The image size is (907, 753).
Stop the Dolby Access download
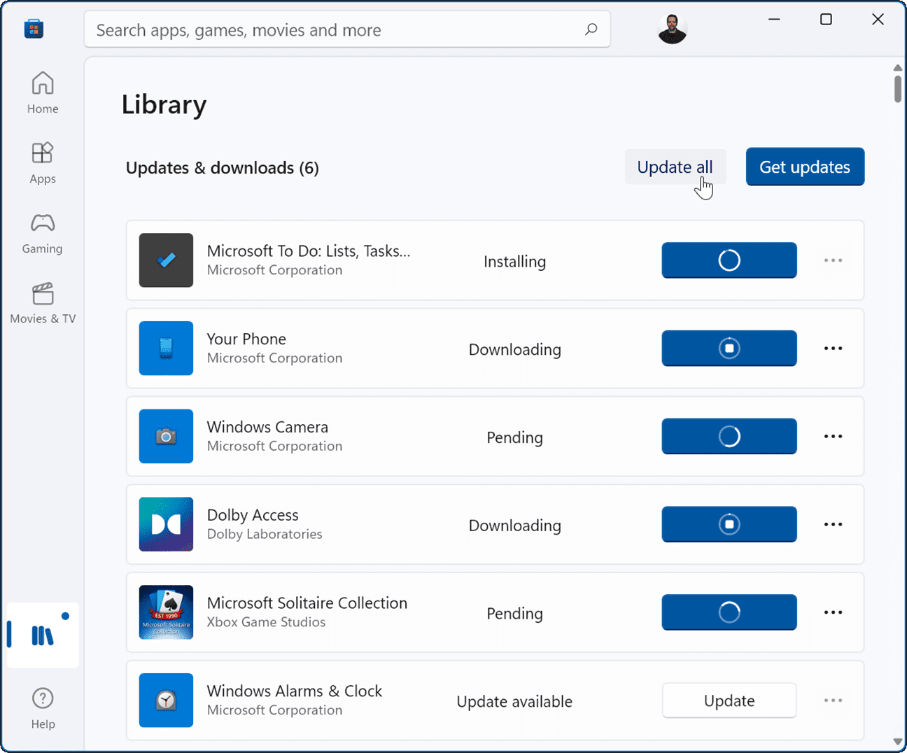(x=729, y=524)
